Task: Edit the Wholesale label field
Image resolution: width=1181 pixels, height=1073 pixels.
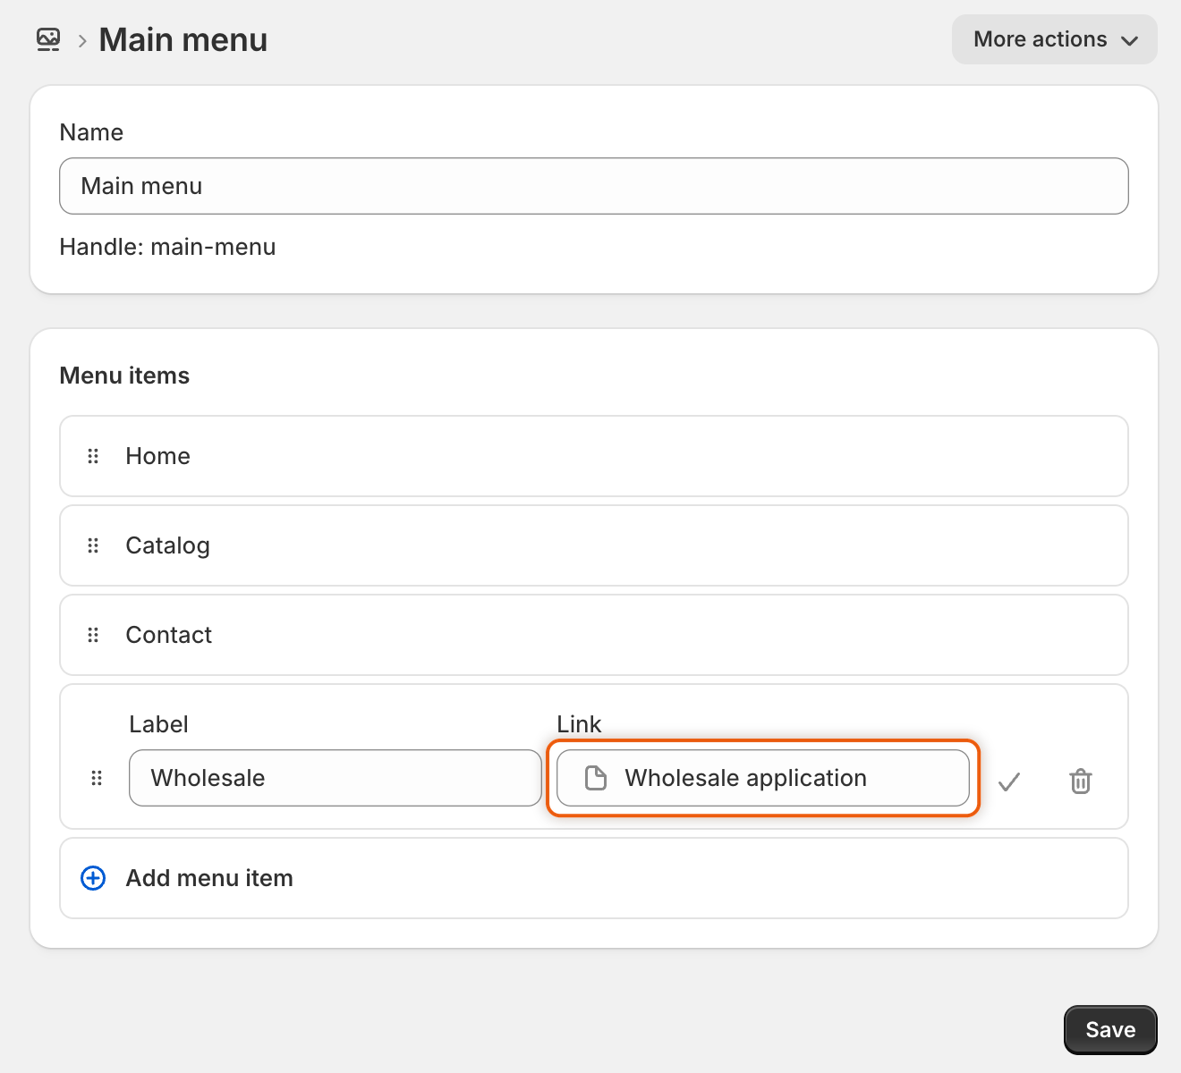Action: click(336, 778)
